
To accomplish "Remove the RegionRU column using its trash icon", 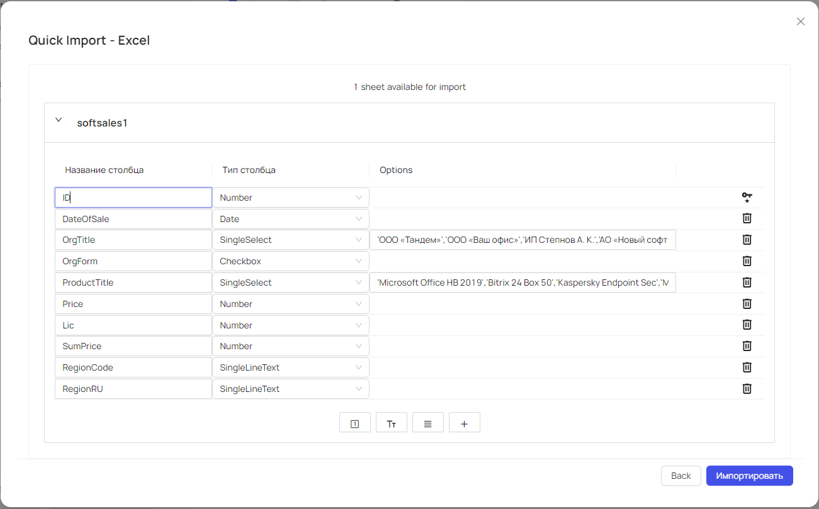I will [x=747, y=389].
